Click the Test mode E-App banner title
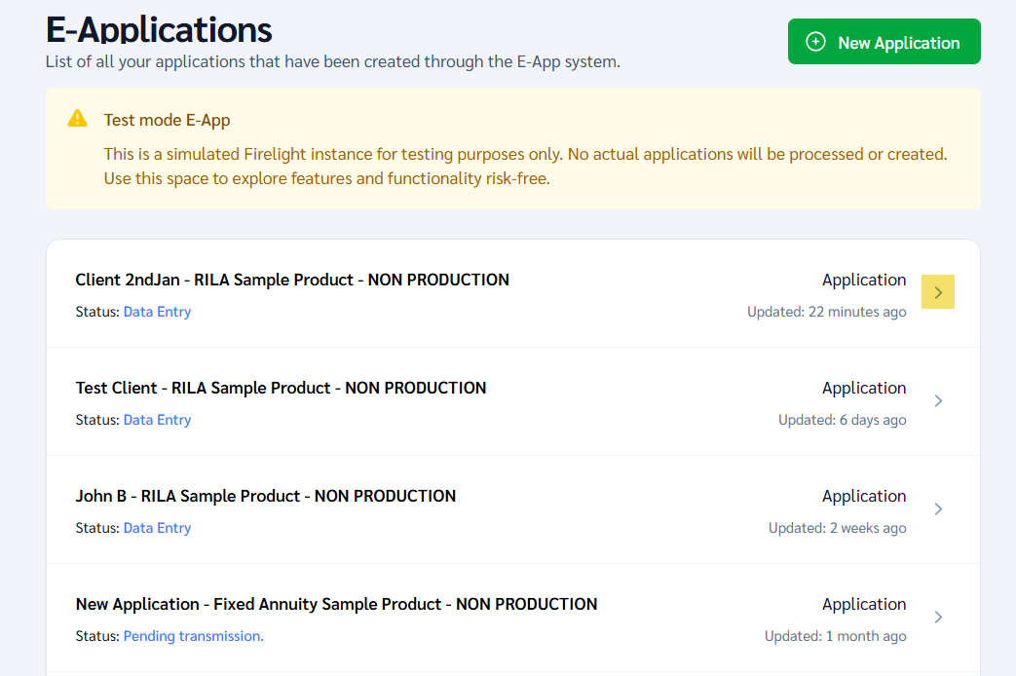The image size is (1016, 676). (x=167, y=121)
